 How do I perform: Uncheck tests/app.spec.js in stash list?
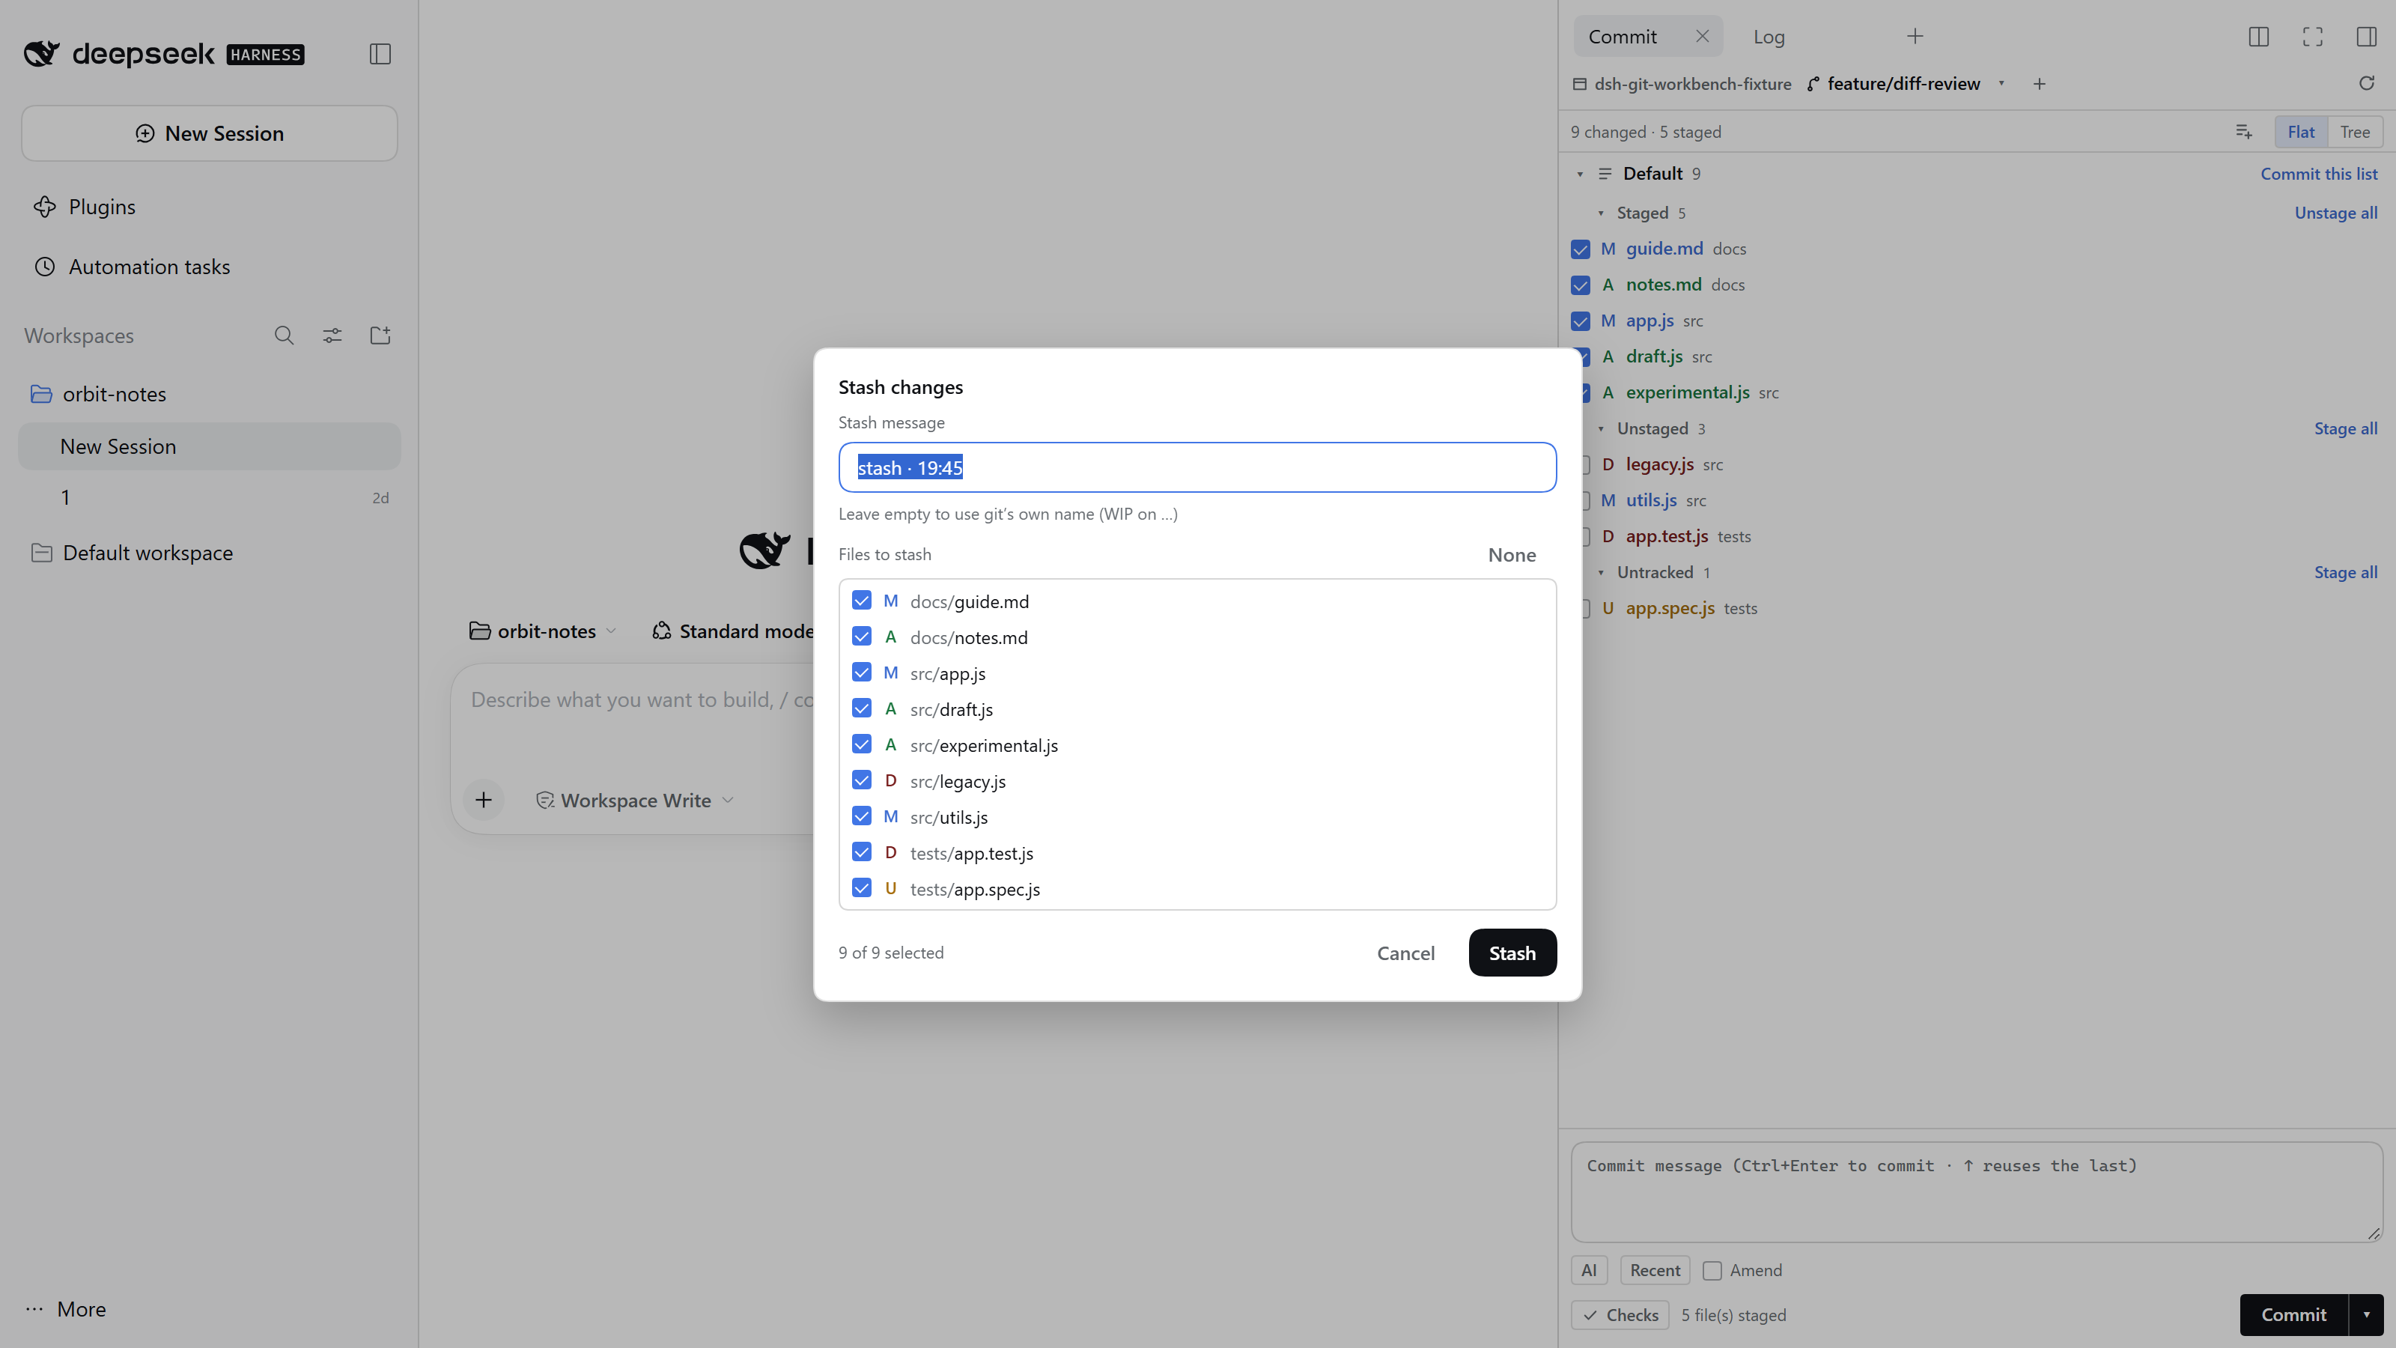(x=861, y=888)
